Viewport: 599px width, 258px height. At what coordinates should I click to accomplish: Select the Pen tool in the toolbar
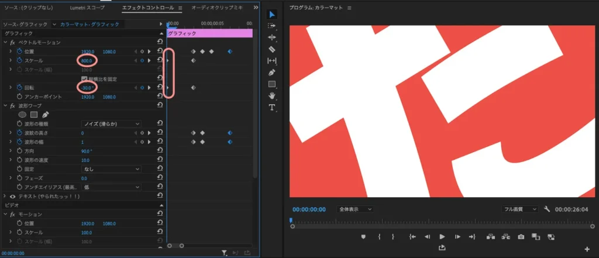click(271, 73)
